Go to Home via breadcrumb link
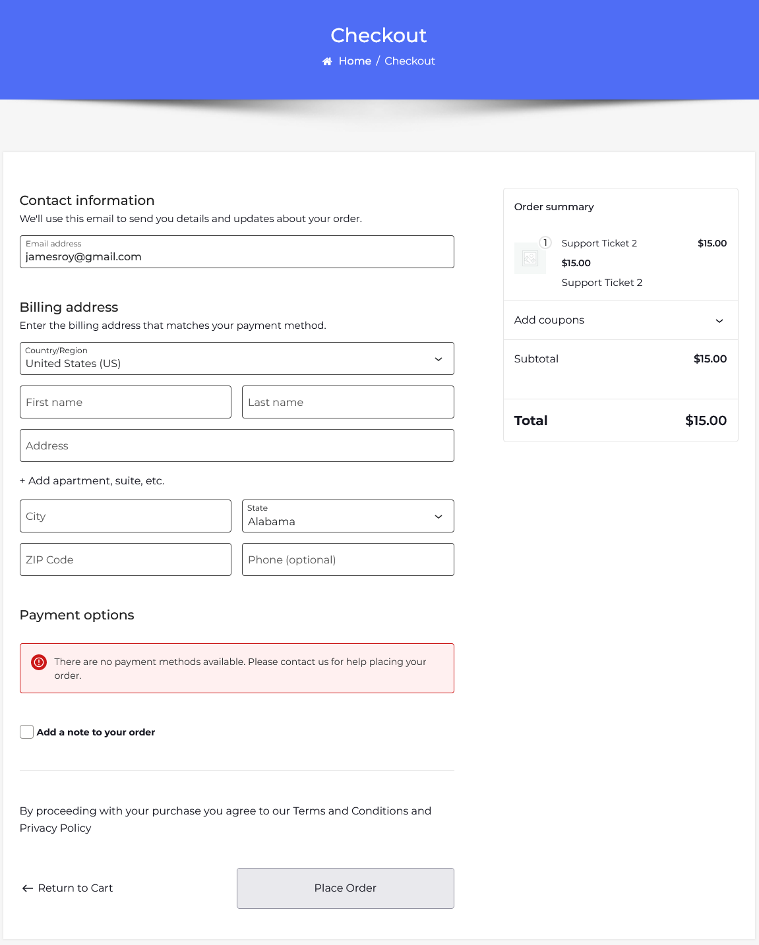Viewport: 759px width, 945px height. click(355, 61)
